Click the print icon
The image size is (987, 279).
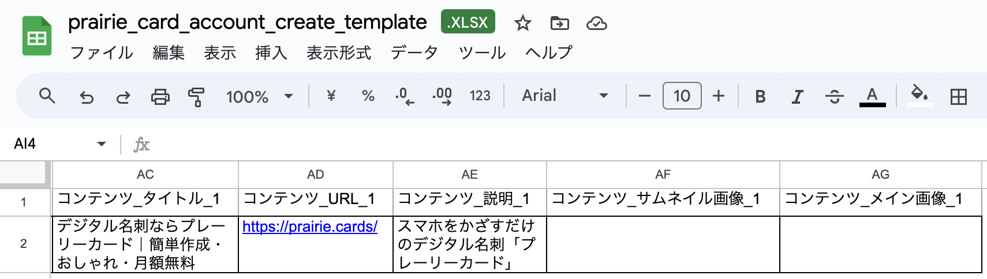pos(160,97)
